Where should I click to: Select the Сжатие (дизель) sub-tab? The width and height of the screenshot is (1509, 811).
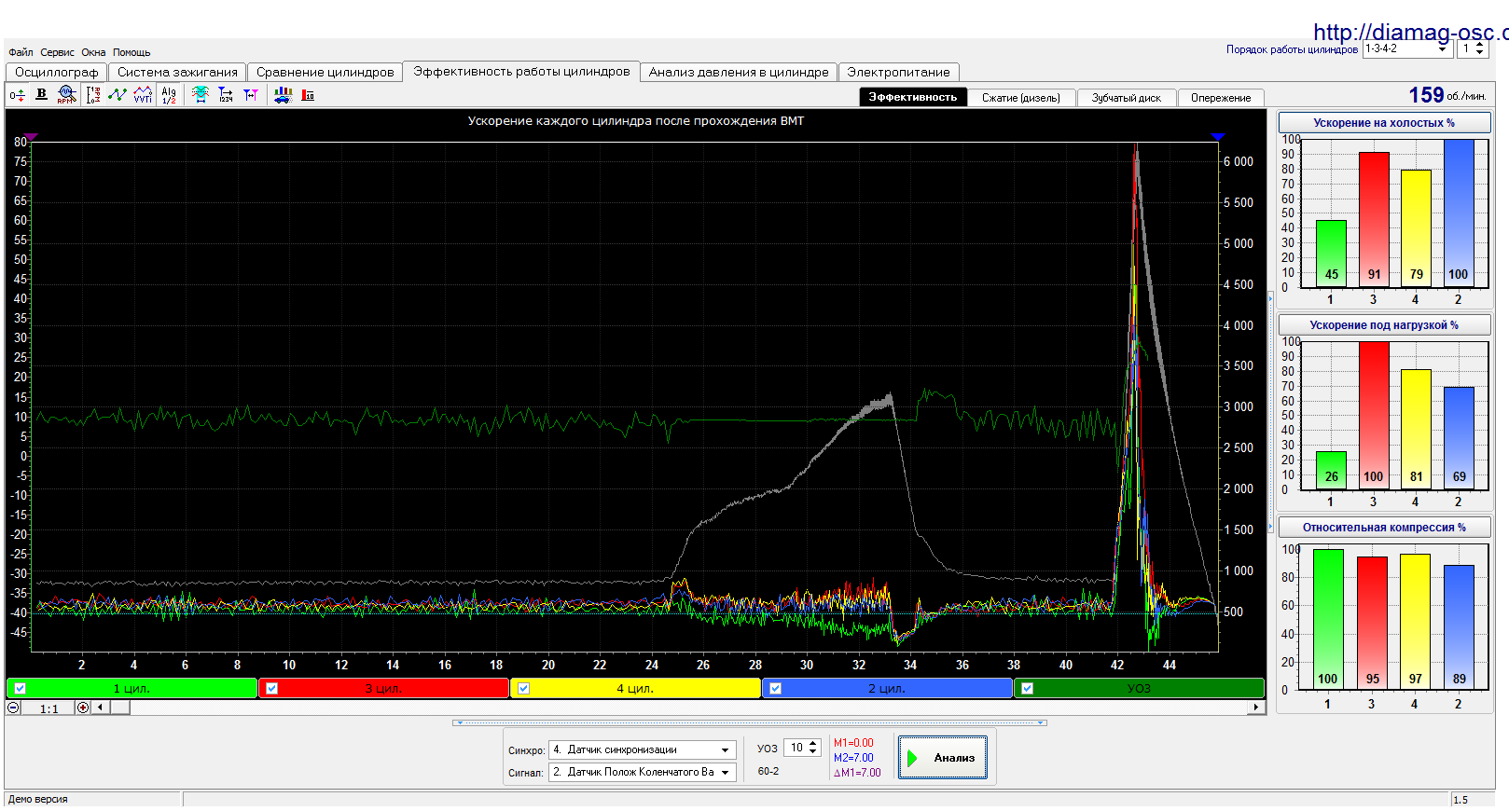1021,97
